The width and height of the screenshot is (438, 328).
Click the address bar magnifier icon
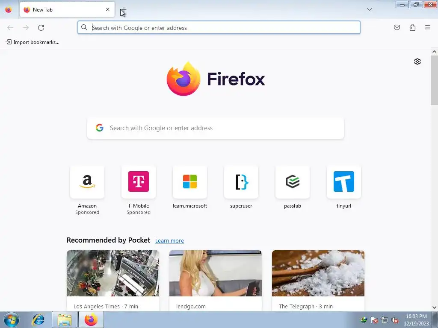click(84, 27)
